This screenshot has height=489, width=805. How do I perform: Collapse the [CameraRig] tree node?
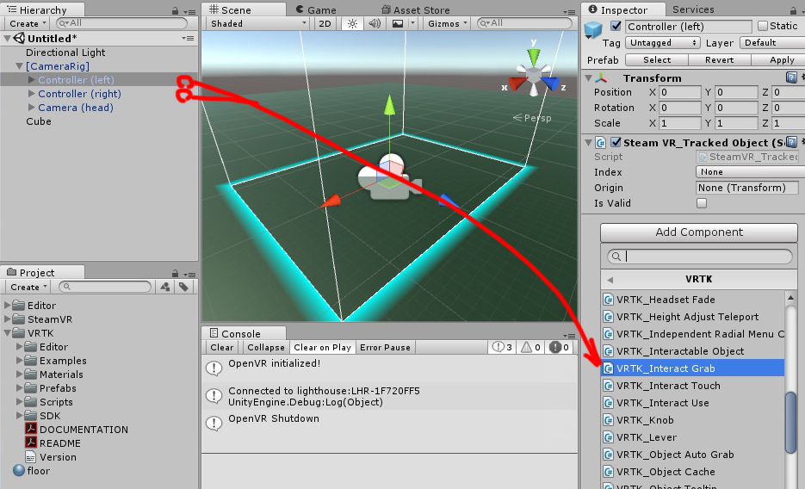click(x=19, y=65)
